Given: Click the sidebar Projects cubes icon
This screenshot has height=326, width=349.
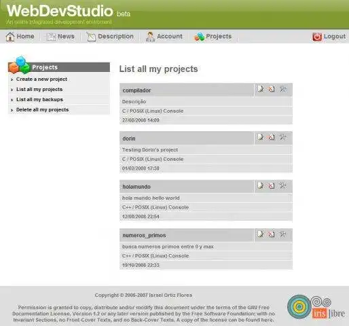Looking at the screenshot, I should (19, 65).
